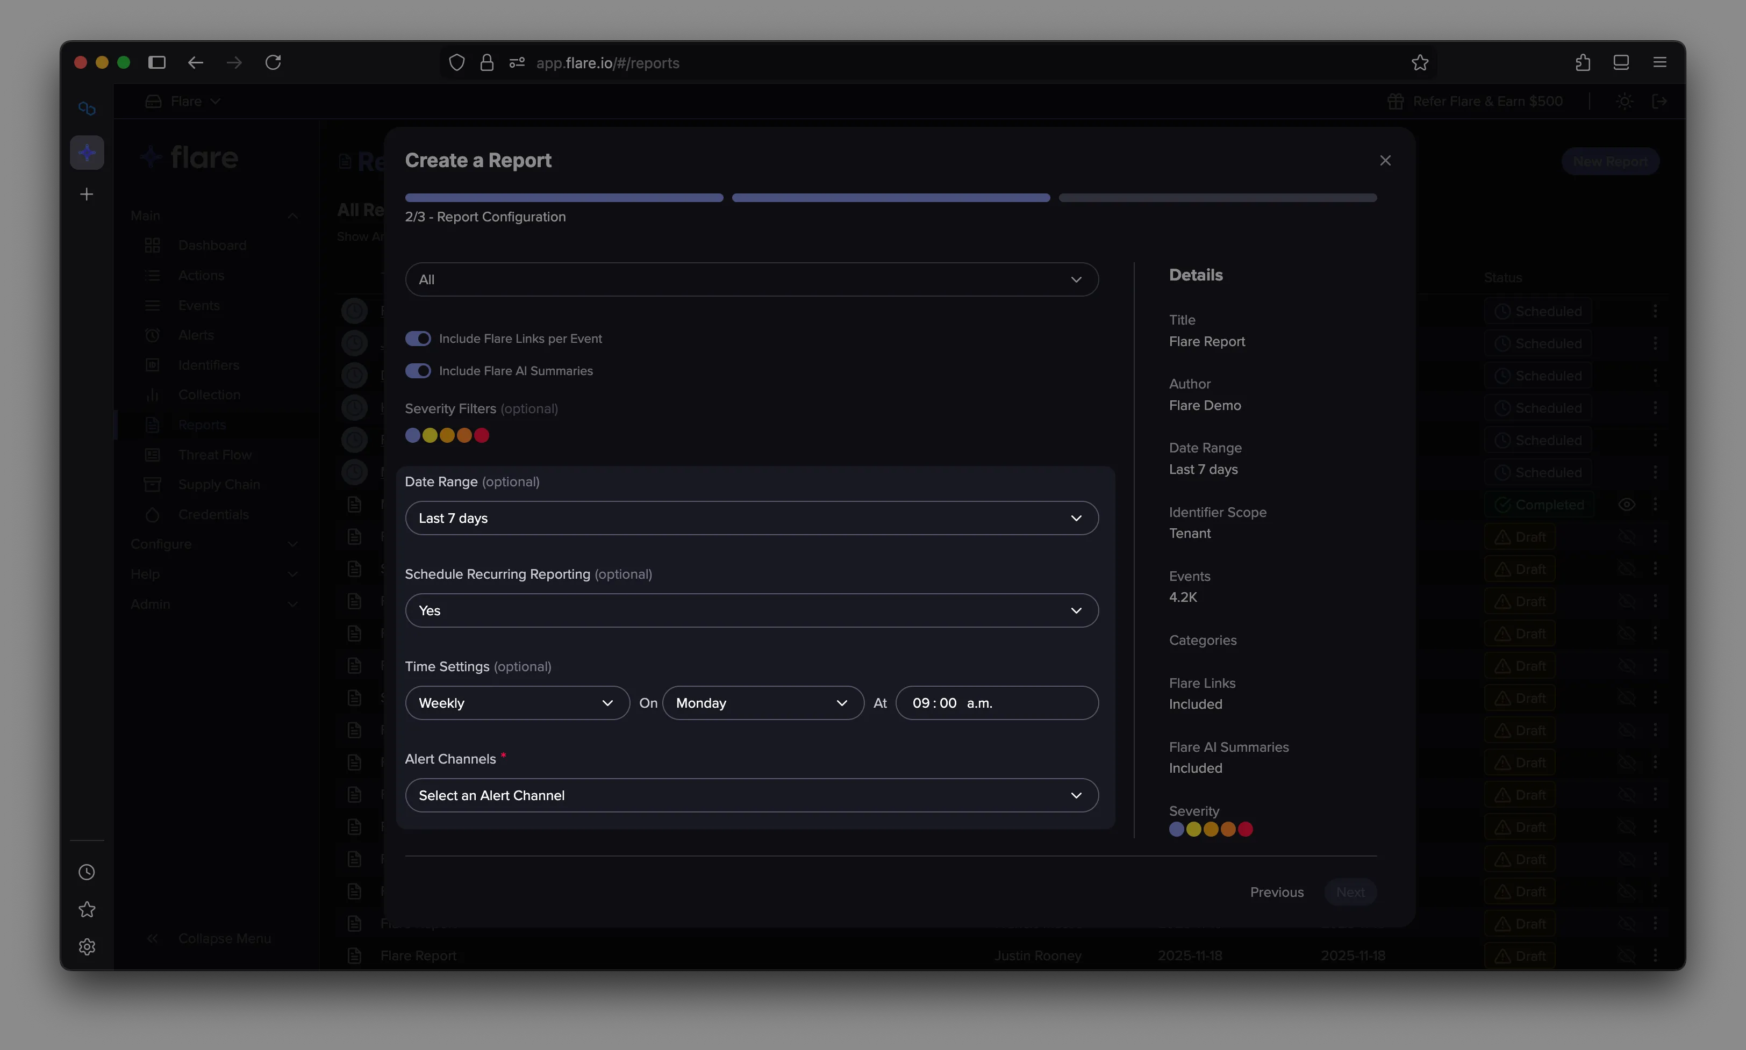Viewport: 1746px width, 1050px height.
Task: Toggle the browser sidebar icon
Action: coord(157,63)
